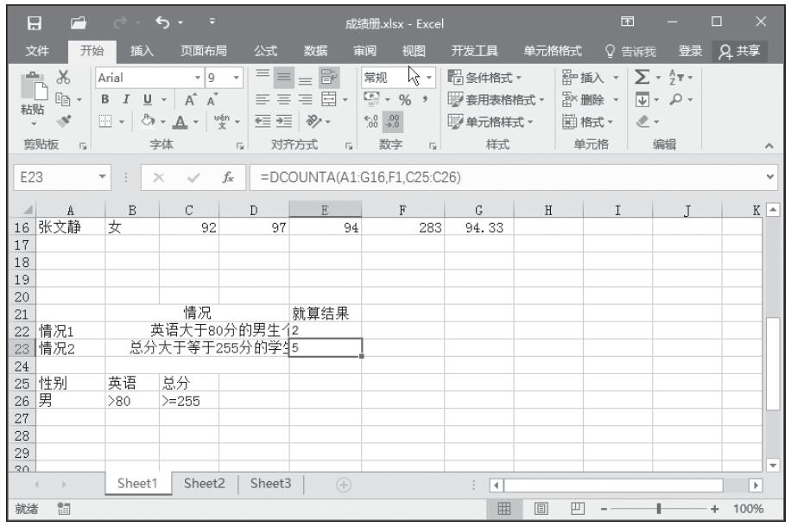Image resolution: width=791 pixels, height=527 pixels.
Task: Toggle Bold formatting
Action: click(x=106, y=96)
